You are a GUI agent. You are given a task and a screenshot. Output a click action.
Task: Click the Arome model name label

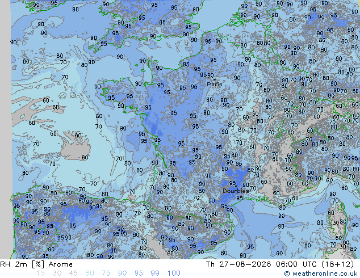[61, 264]
